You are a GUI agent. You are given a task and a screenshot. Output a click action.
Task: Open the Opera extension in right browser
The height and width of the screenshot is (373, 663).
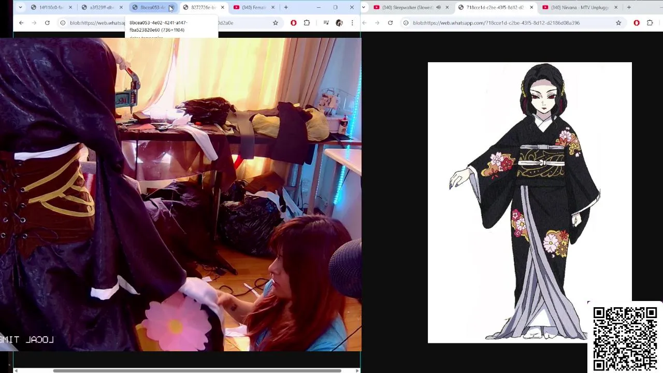[x=637, y=23]
